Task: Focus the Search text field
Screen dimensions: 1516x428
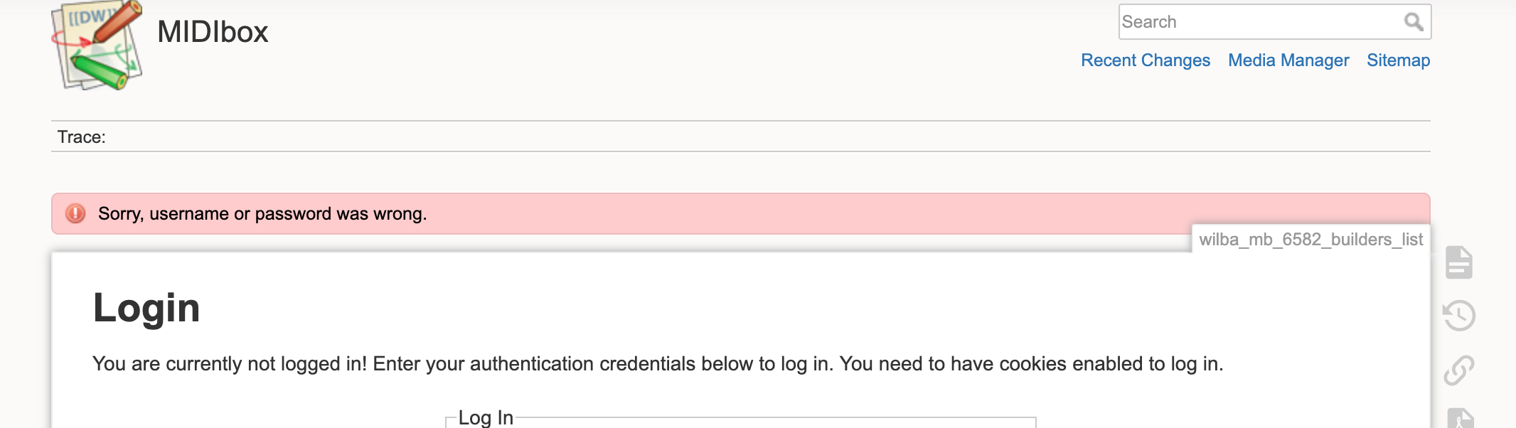Action: (x=1259, y=22)
